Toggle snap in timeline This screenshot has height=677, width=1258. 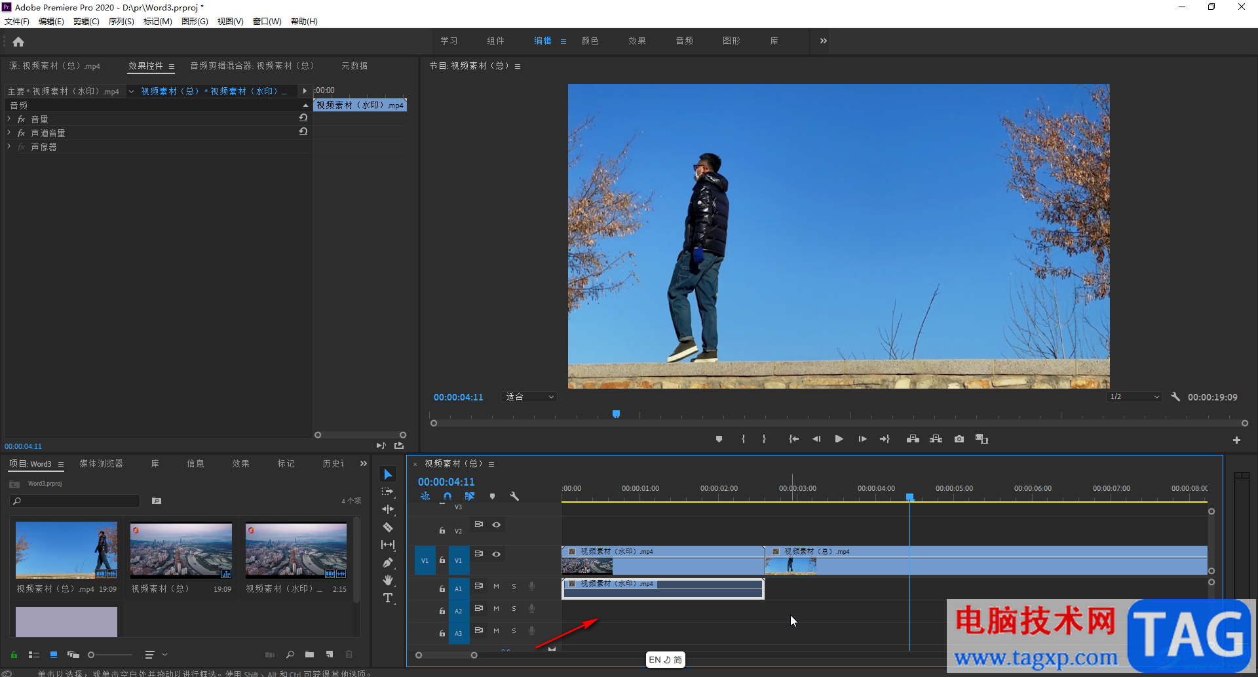pos(448,496)
